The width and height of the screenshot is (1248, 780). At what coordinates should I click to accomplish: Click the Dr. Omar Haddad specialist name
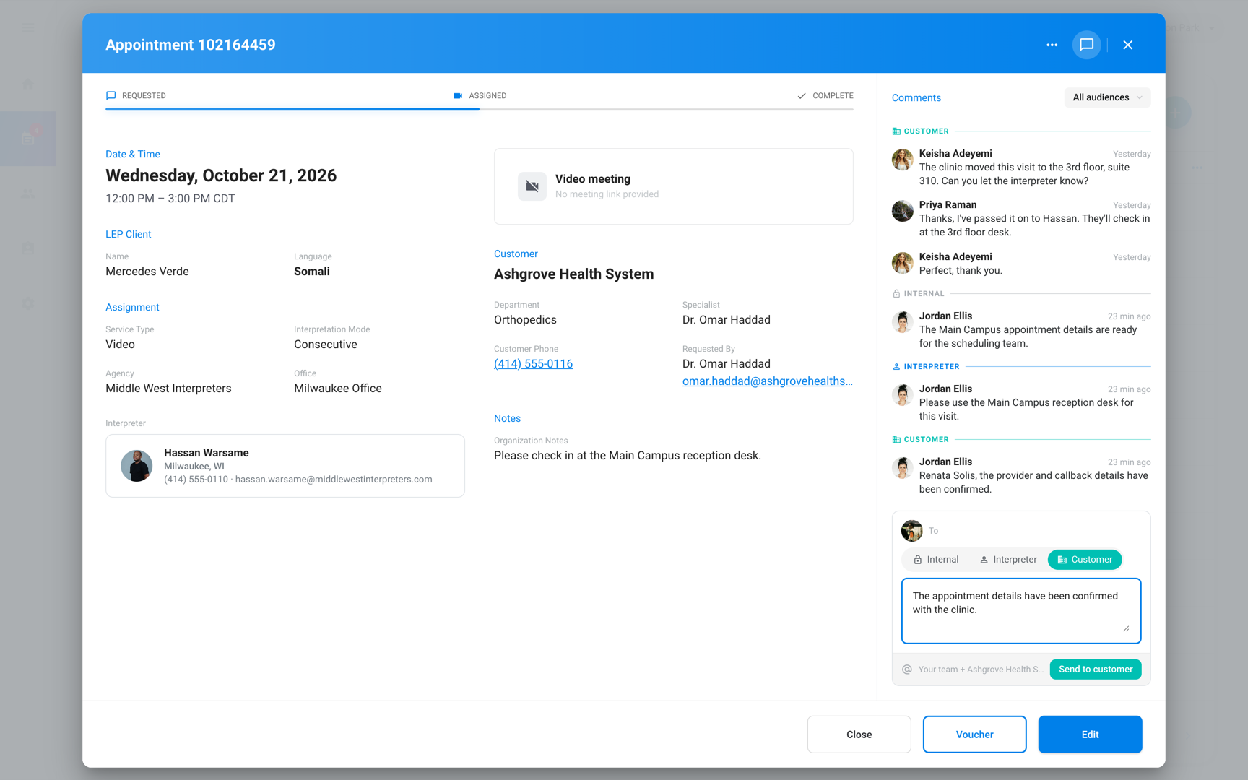coord(726,320)
